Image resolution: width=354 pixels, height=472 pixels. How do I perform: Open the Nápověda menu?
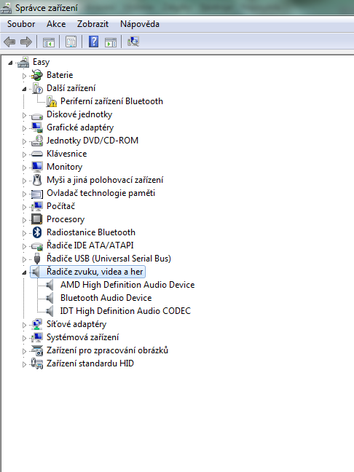pos(140,24)
